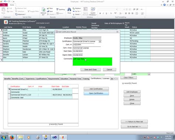This screenshot has width=175, height=140.
Task: Click the Add Certification button
Action: (96, 89)
